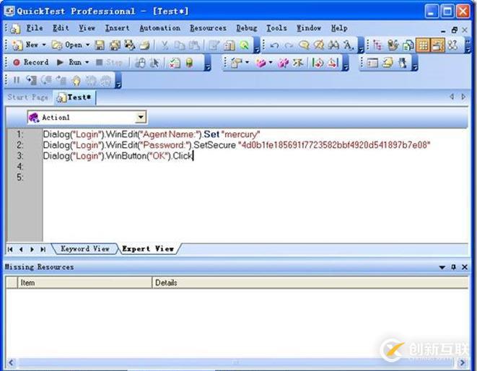The width and height of the screenshot is (477, 371).
Task: Open the Insert menu
Action: point(117,28)
